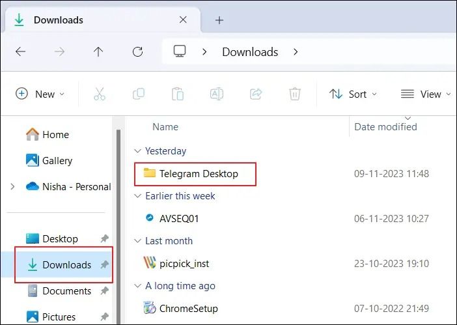The height and width of the screenshot is (325, 457).
Task: Go up one folder level
Action: (98, 51)
